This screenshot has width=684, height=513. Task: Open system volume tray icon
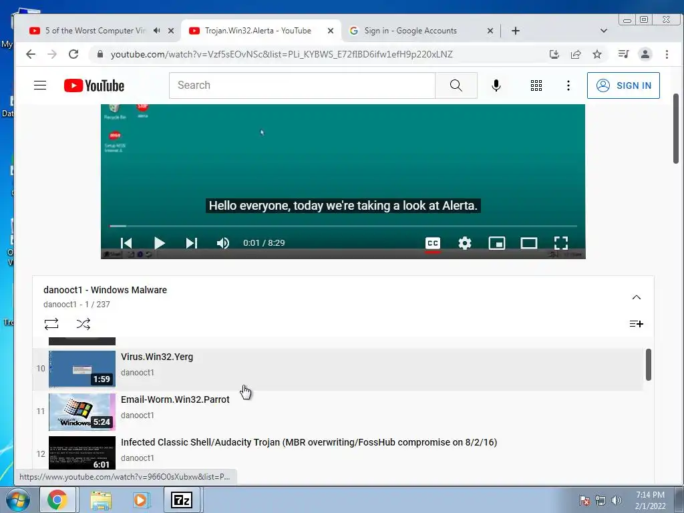(617, 500)
